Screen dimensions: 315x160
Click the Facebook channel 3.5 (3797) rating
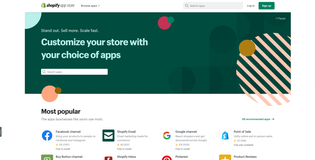pyautogui.click(x=63, y=145)
